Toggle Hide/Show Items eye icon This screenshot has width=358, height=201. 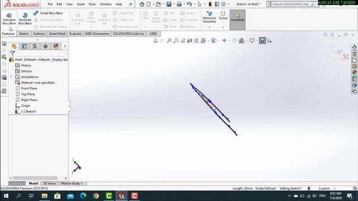224,41
